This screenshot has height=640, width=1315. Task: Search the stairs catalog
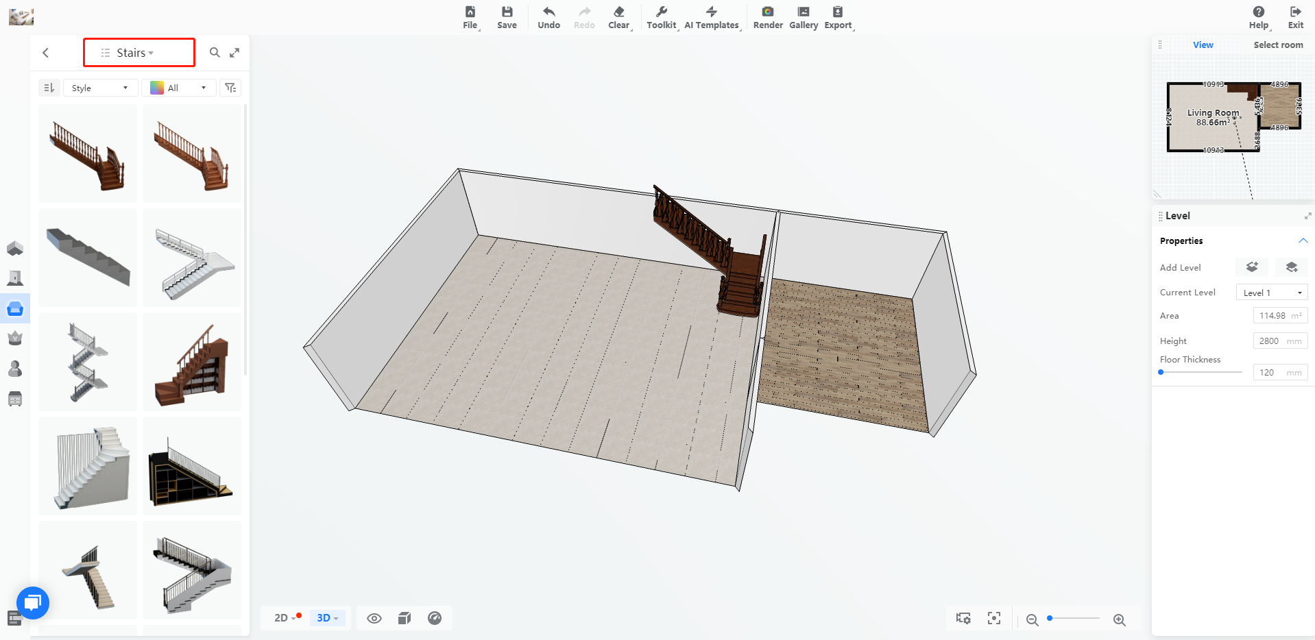[215, 52]
